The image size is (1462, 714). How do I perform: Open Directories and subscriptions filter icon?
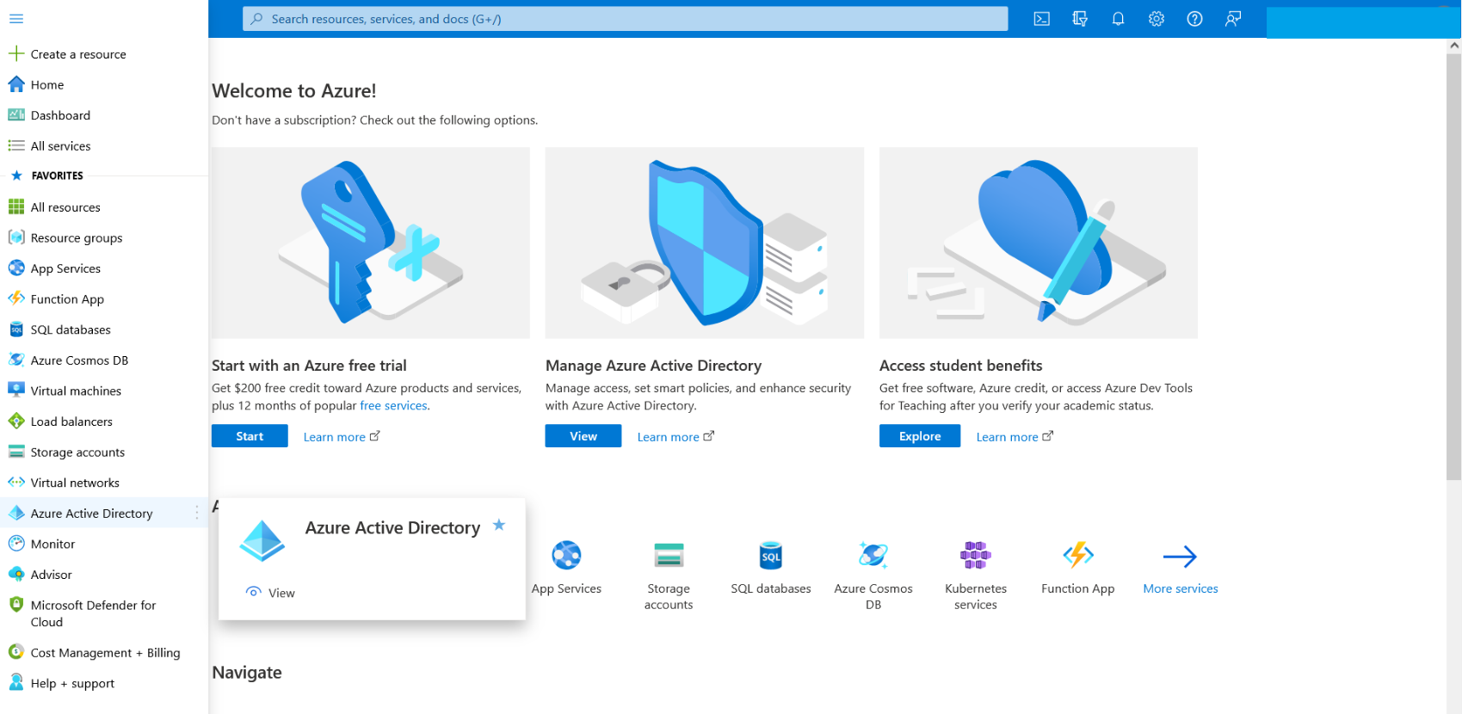(x=1080, y=19)
